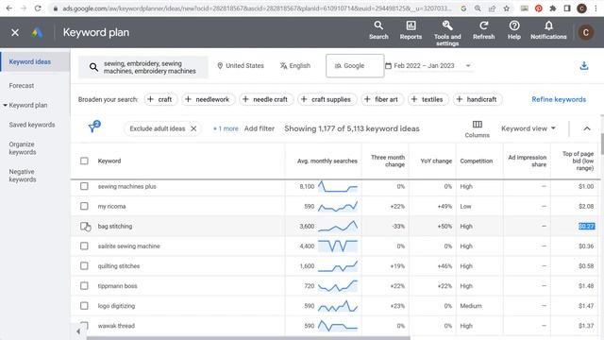Open Keyword view dropdown
604x340 pixels.
[528, 128]
